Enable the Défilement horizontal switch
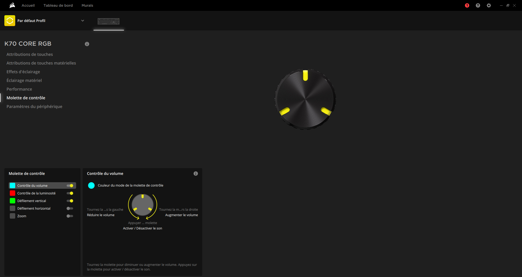The width and height of the screenshot is (522, 277). [x=70, y=209]
